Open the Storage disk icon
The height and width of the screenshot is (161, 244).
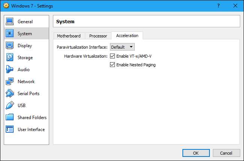(10, 58)
